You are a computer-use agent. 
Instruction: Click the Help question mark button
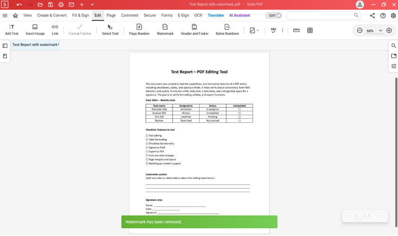coord(383,15)
